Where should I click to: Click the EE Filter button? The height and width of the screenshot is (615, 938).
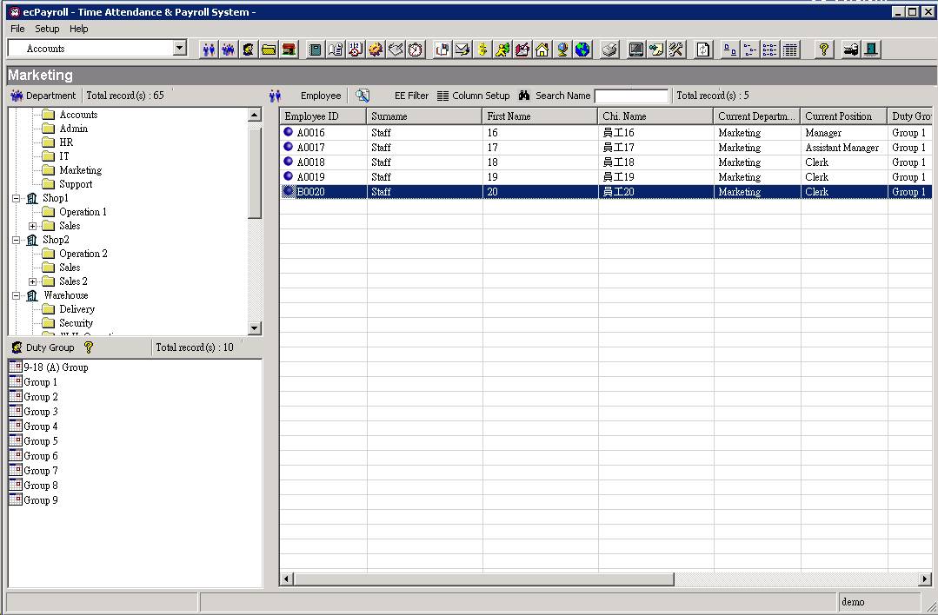[411, 96]
